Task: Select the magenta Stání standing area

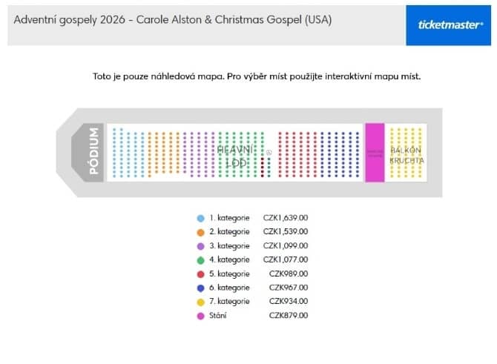Action: tap(375, 153)
